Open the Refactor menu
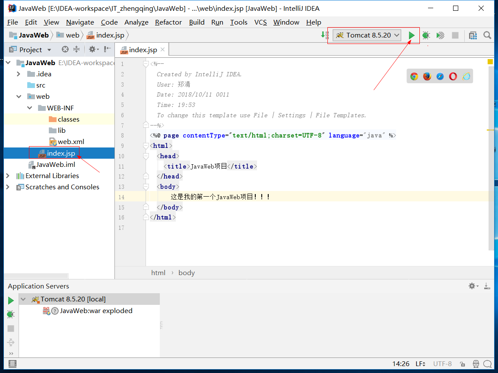Screen dimensions: 498x373 pyautogui.click(x=168, y=22)
